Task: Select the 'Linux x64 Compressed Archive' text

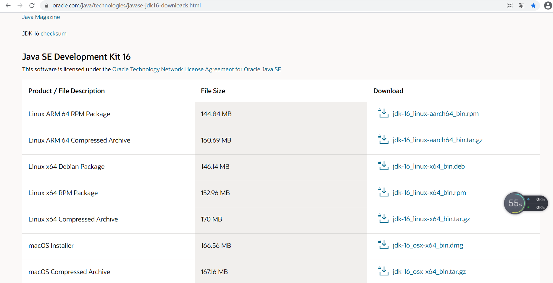Action: click(73, 219)
